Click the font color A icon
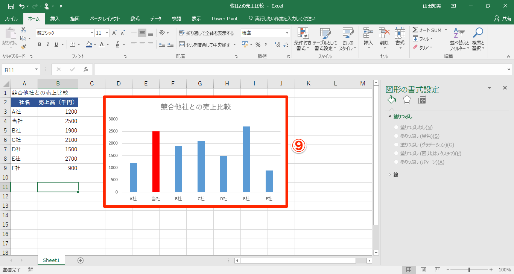This screenshot has width=514, height=274. pyautogui.click(x=102, y=44)
